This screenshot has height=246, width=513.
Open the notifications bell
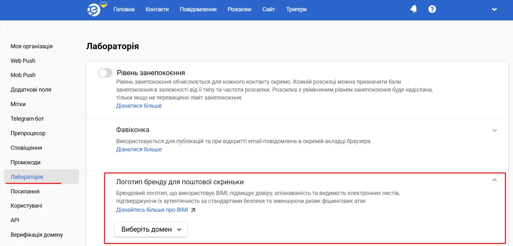[413, 9]
